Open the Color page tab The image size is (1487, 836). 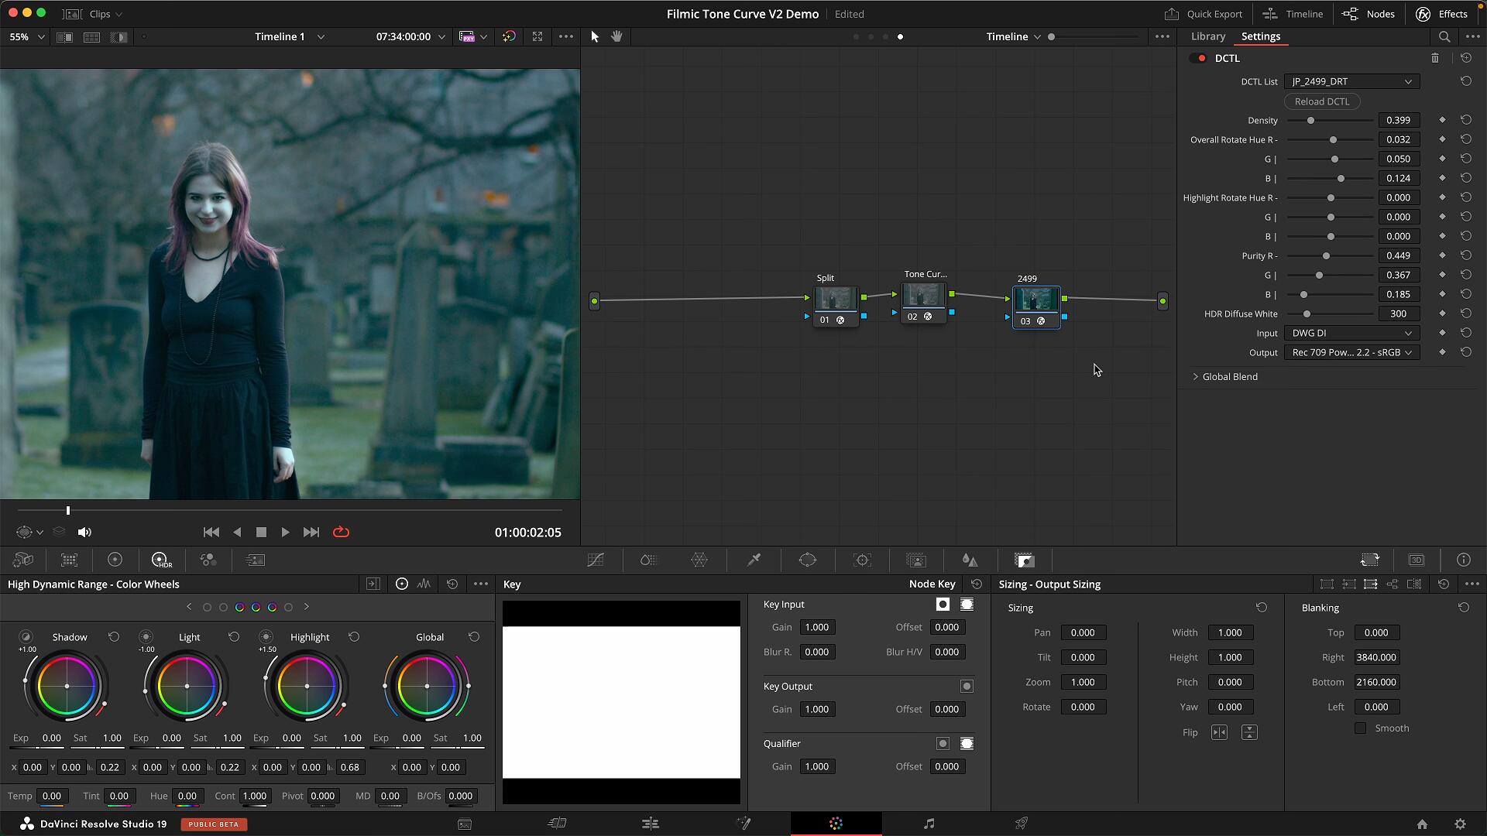pyautogui.click(x=836, y=824)
